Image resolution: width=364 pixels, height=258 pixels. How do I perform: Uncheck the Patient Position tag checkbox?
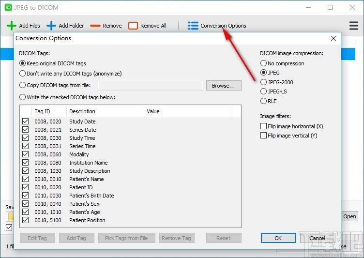click(26, 220)
